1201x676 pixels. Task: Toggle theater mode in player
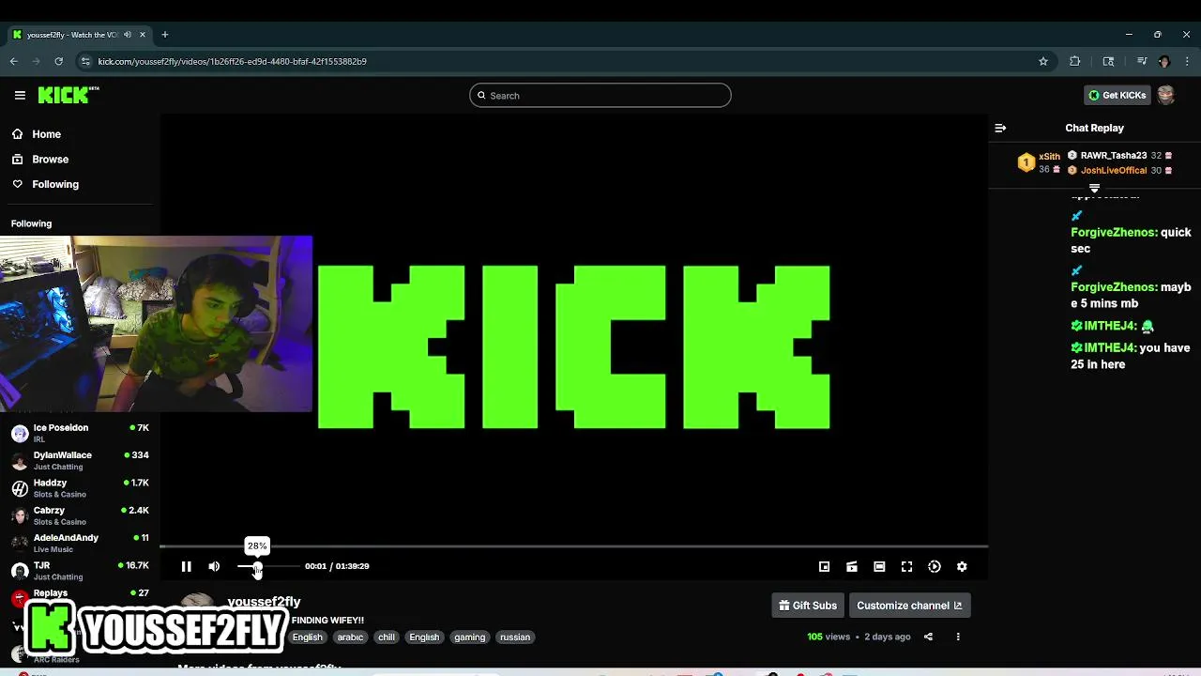point(879,566)
